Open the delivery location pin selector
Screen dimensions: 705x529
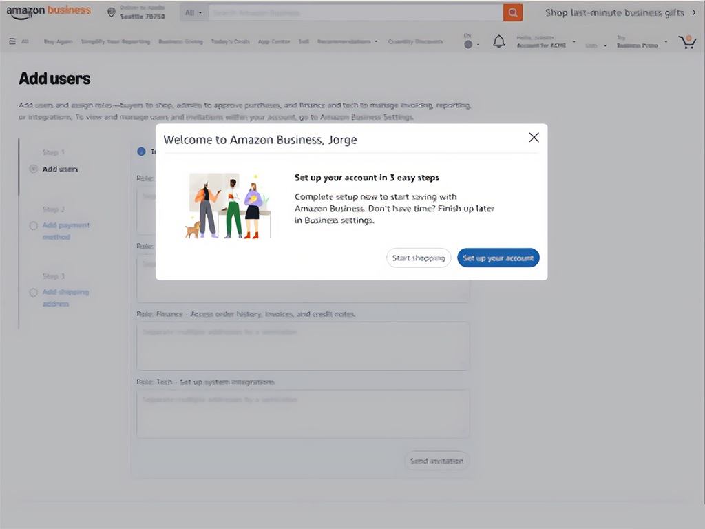click(137, 12)
